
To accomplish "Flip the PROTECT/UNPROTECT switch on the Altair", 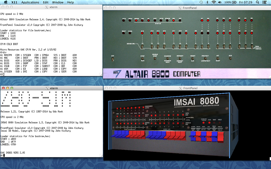I will (205, 59).
